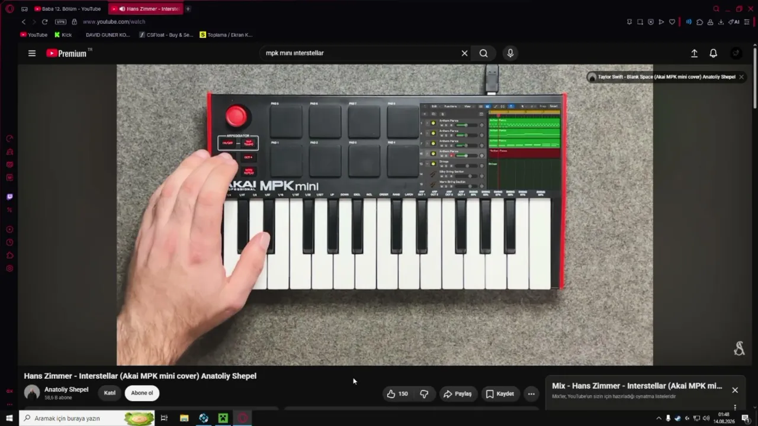Open the Windows notification center
Viewport: 758px width, 426px height.
click(746, 418)
